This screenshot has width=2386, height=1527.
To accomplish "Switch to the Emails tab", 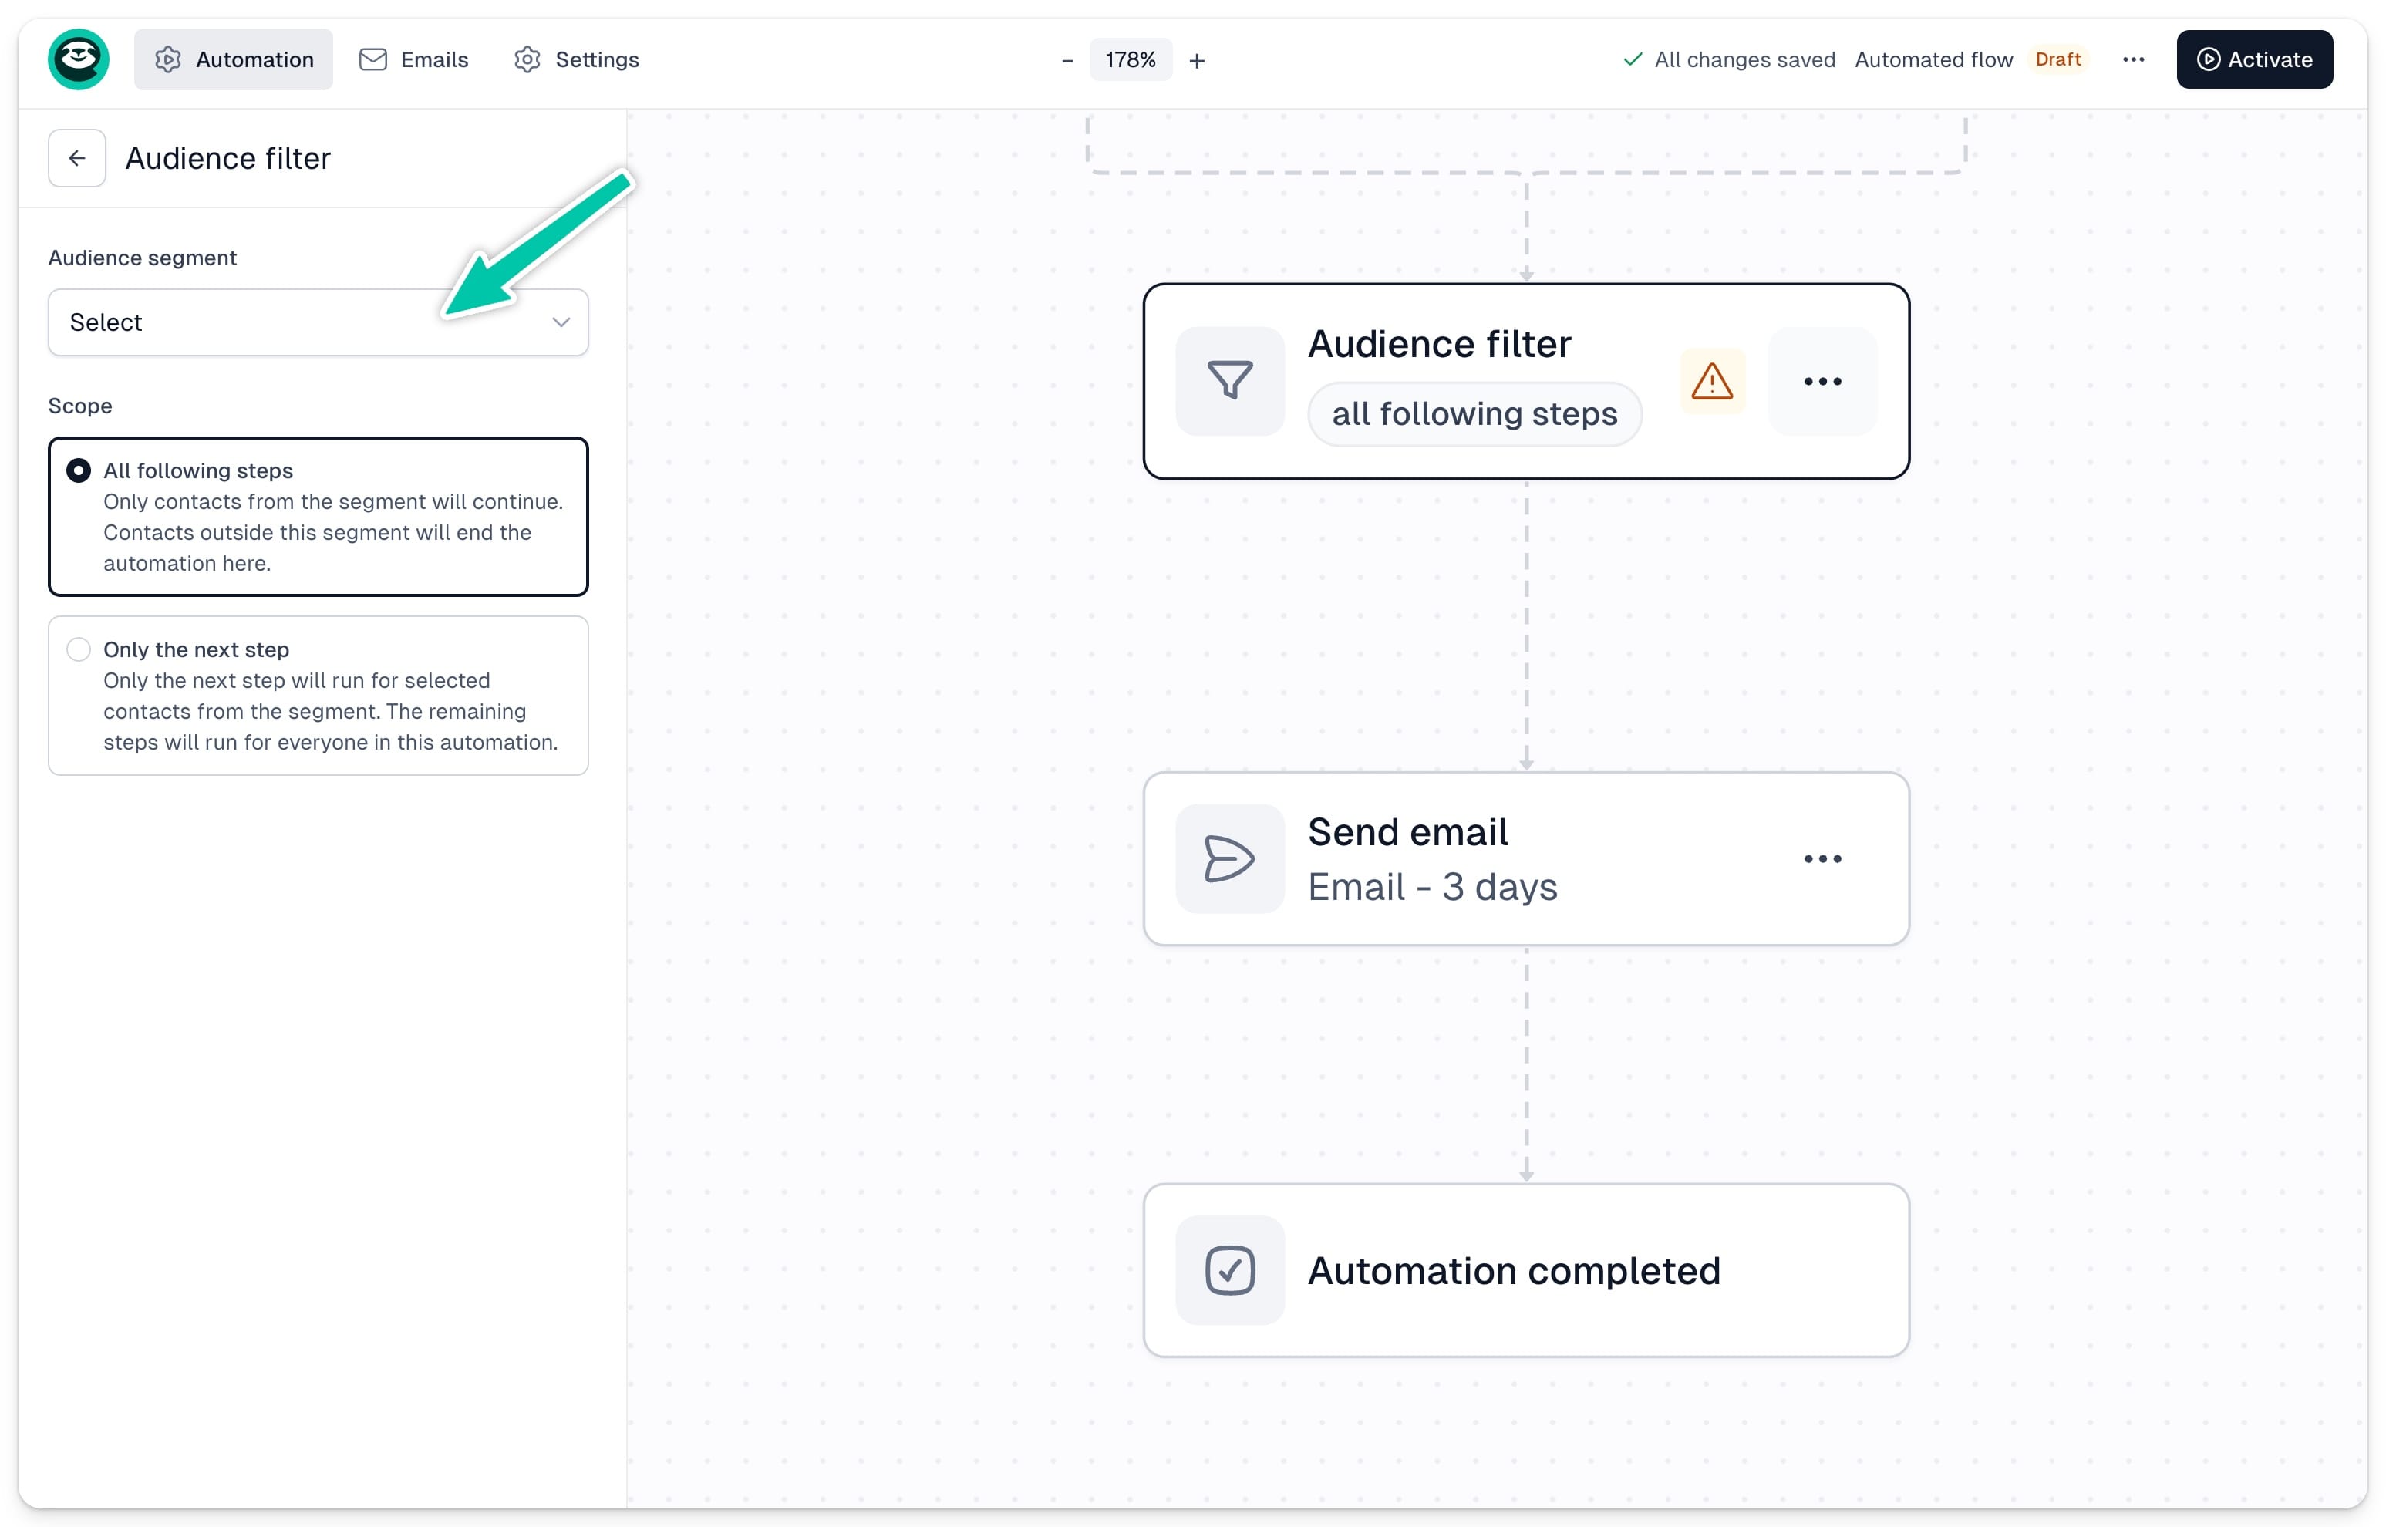I will coord(413,59).
